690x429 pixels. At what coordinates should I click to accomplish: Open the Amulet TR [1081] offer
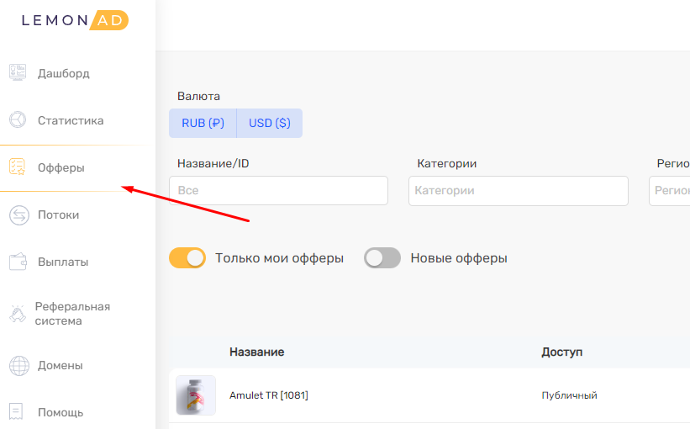click(268, 395)
